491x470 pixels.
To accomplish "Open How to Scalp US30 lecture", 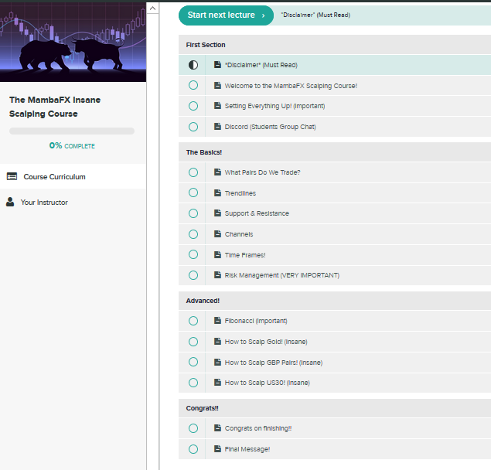I will [267, 383].
